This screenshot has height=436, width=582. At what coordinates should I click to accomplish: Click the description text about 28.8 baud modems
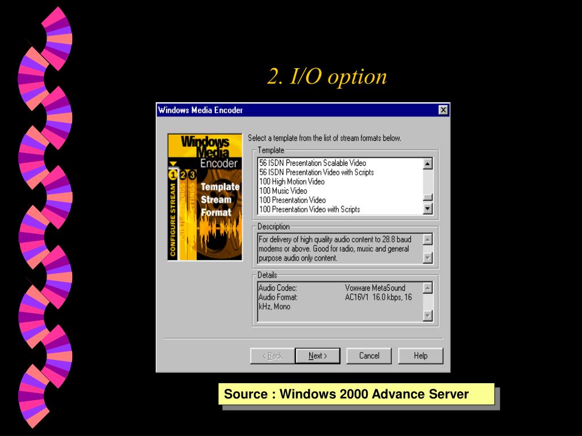335,249
